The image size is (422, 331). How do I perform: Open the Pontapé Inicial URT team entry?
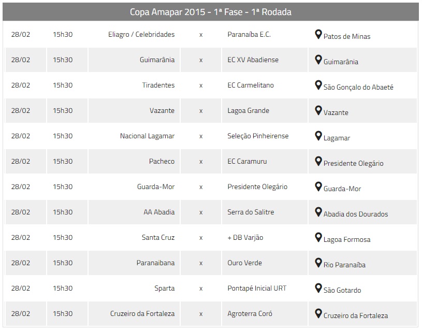257,288
